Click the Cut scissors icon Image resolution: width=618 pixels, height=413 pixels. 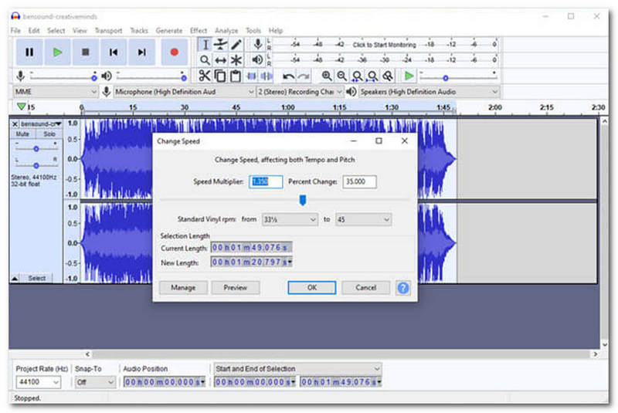pos(205,76)
